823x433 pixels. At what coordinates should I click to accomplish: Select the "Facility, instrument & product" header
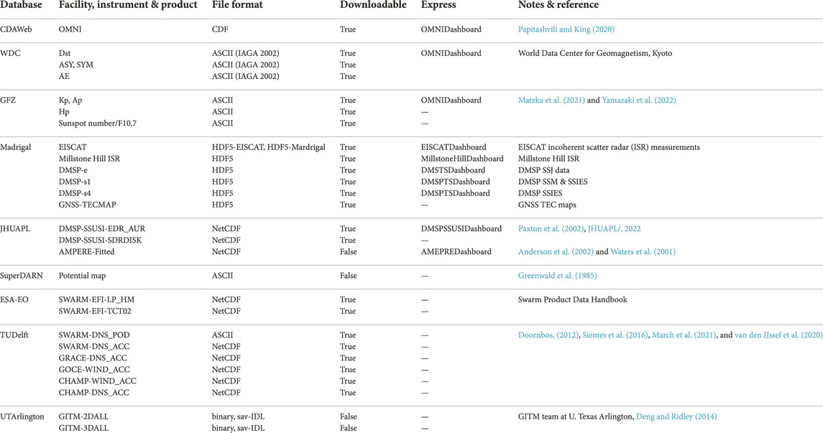[x=128, y=5]
